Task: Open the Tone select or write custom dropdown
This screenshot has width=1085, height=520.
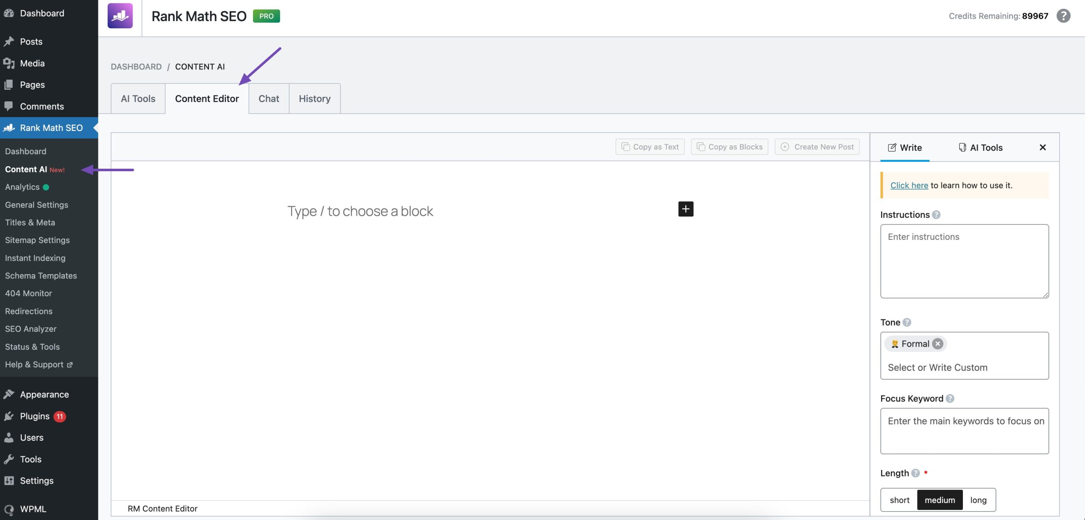Action: point(964,367)
